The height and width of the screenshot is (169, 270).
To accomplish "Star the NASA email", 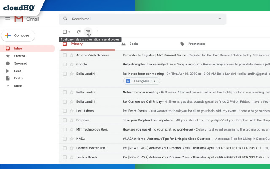I will [72, 139].
